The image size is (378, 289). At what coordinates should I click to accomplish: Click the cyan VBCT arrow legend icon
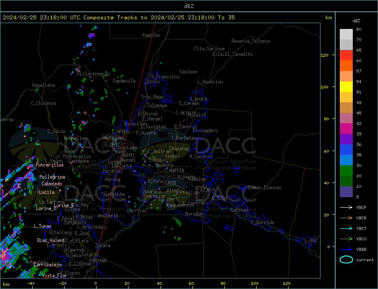click(x=346, y=228)
